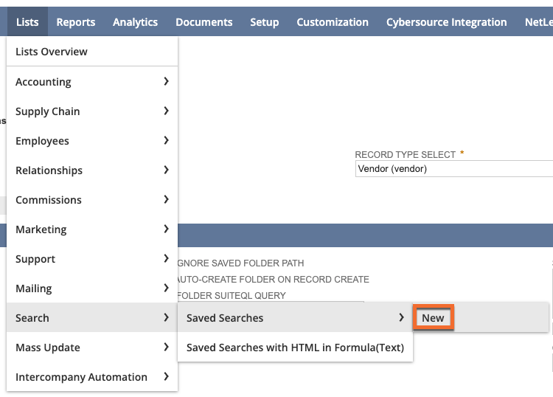This screenshot has height=397, width=553.
Task: Open the Customization navigation tab
Action: tap(332, 22)
